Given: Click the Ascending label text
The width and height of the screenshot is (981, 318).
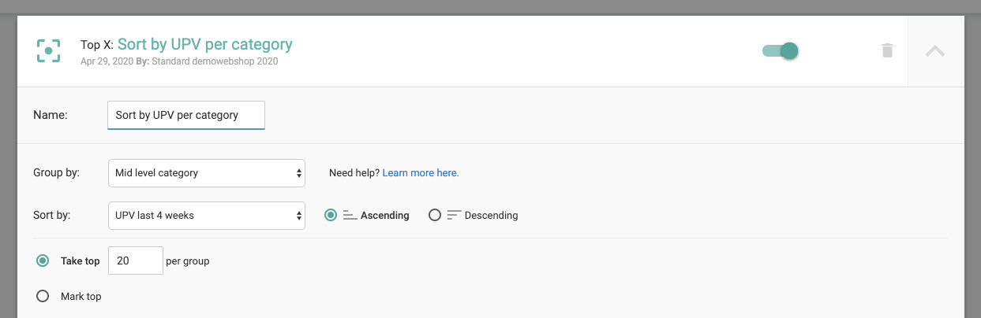Looking at the screenshot, I should 385,215.
